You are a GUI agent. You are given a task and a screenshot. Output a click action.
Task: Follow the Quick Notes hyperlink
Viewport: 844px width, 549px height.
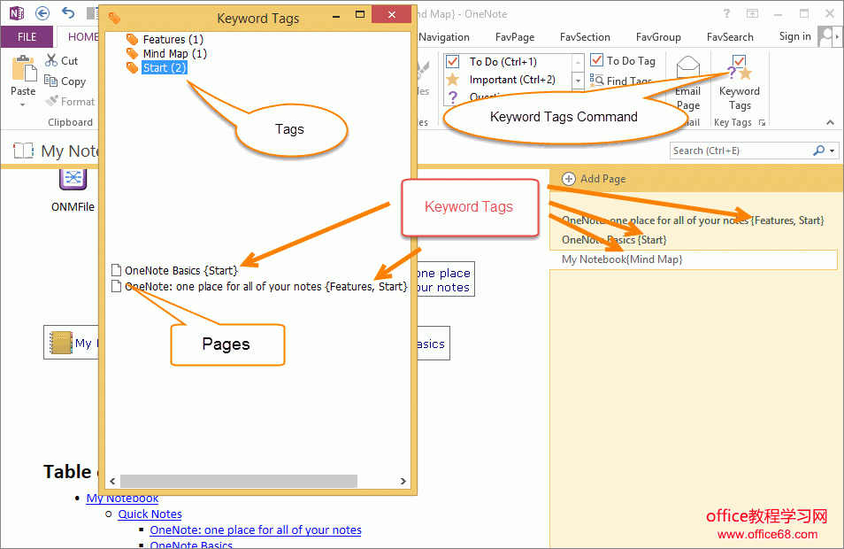click(150, 514)
